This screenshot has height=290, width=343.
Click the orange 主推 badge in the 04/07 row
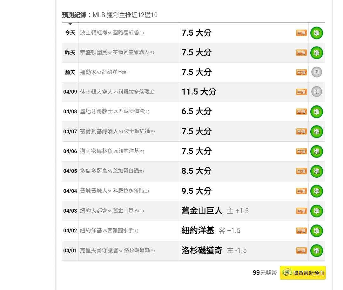[301, 131]
